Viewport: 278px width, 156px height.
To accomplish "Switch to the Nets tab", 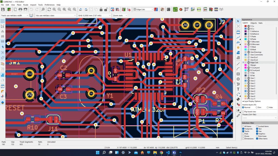I will coord(260,23).
